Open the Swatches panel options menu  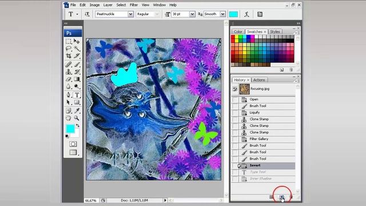point(297,33)
